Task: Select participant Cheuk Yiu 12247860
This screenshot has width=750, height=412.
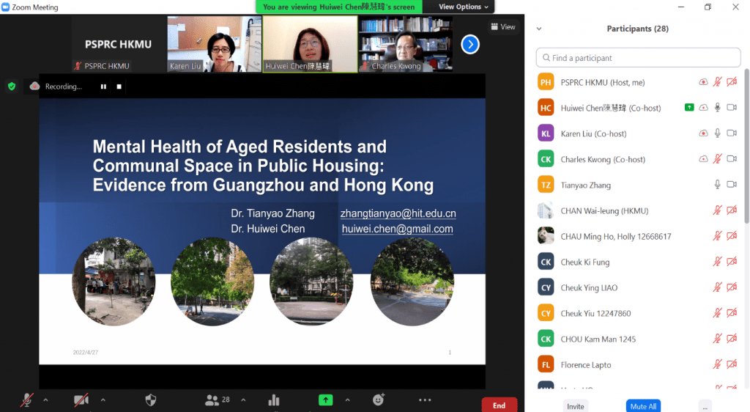Action: coord(638,314)
